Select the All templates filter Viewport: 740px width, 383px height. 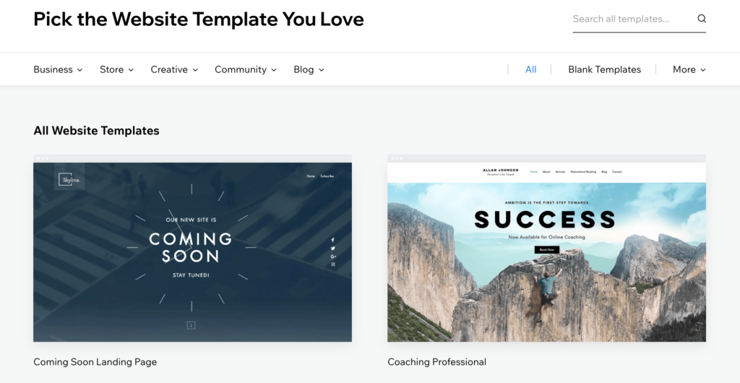coord(530,69)
